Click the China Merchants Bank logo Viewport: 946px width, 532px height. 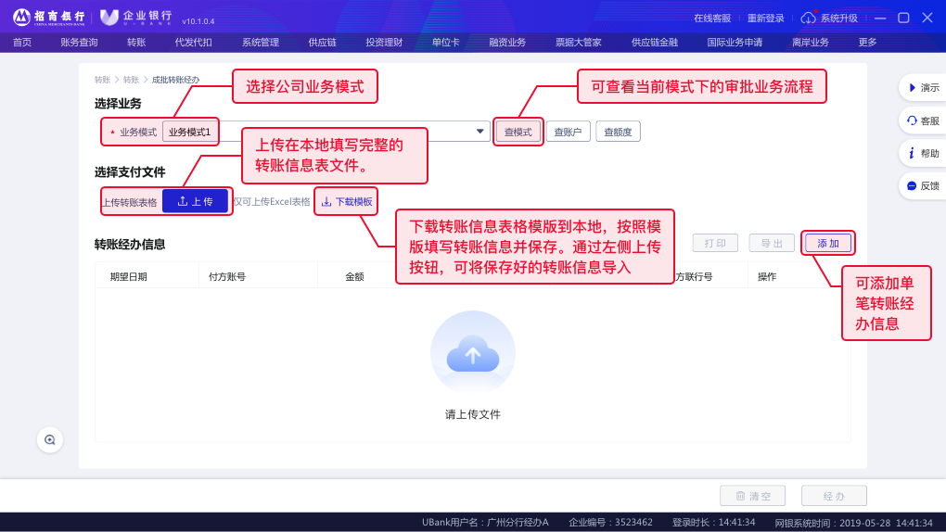tap(49, 18)
